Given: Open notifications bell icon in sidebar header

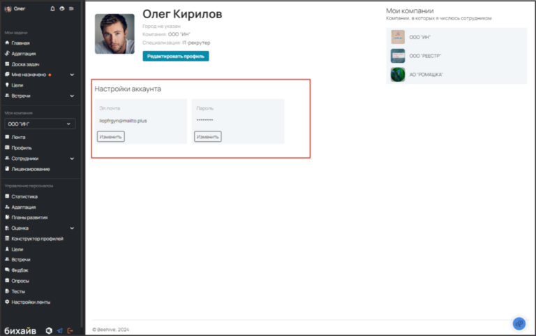Looking at the screenshot, I should (52, 8).
